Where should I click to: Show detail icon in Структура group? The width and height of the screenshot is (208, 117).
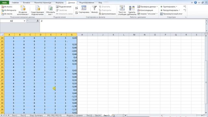(x=185, y=6)
